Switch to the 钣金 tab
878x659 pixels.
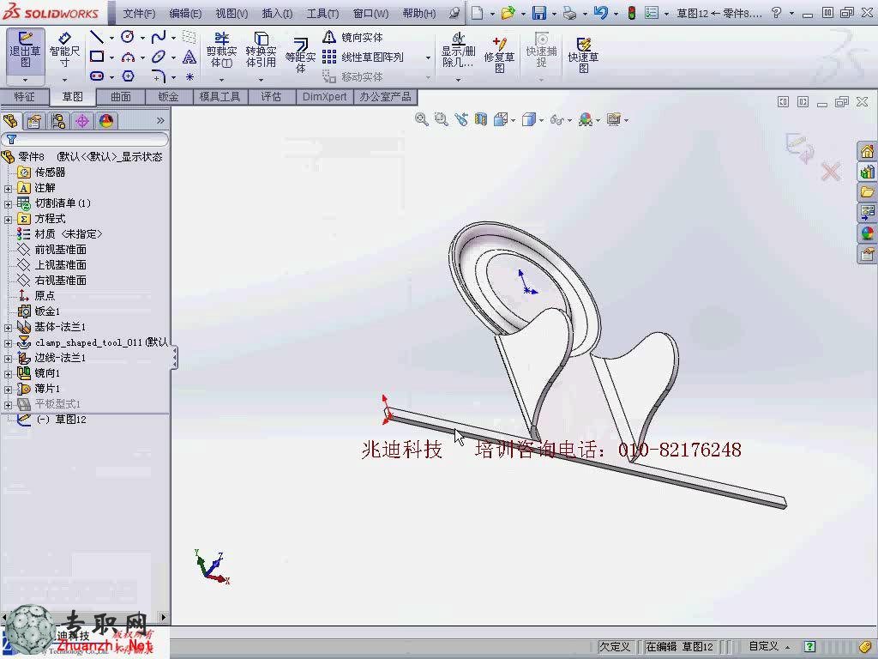(x=168, y=97)
